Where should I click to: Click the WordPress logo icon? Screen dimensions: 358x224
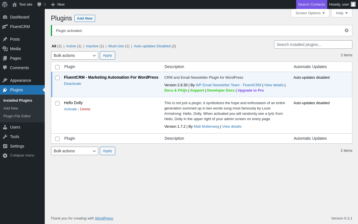tap(5, 4)
